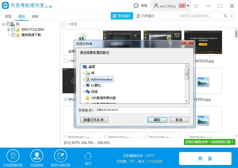Open customer service chat bubble icon

coord(136,6)
